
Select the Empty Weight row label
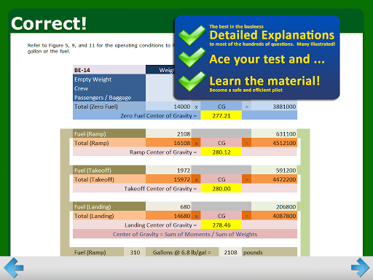109,79
